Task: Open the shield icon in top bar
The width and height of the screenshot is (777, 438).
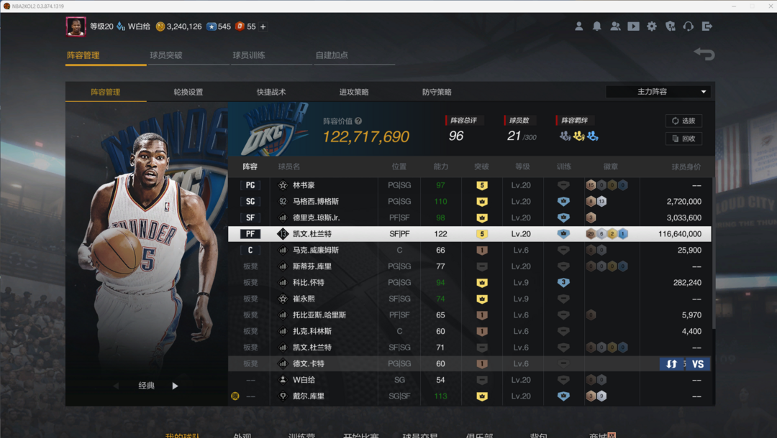Action: (x=670, y=26)
